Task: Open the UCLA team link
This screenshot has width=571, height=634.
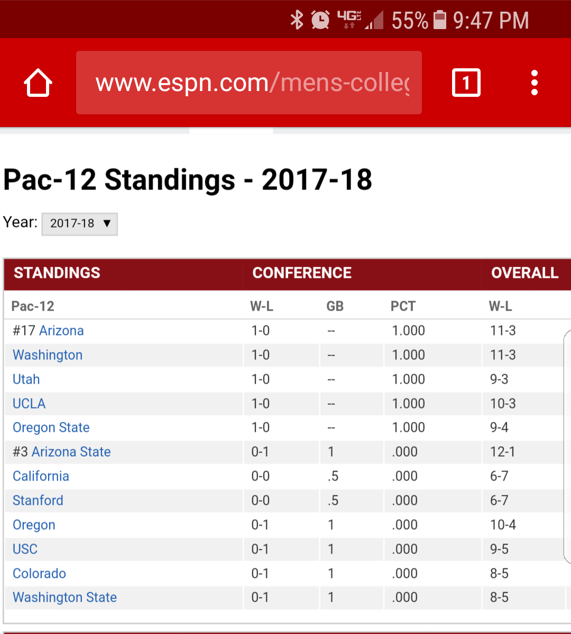Action: pos(29,404)
